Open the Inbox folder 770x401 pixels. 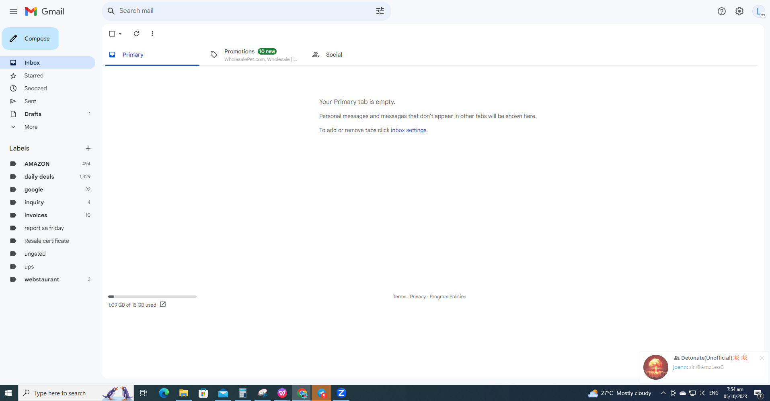tap(47, 63)
